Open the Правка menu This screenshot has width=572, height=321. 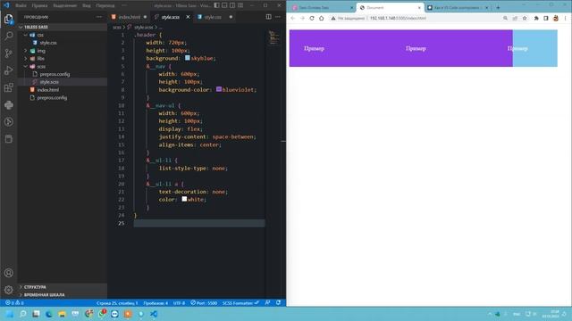click(39, 5)
